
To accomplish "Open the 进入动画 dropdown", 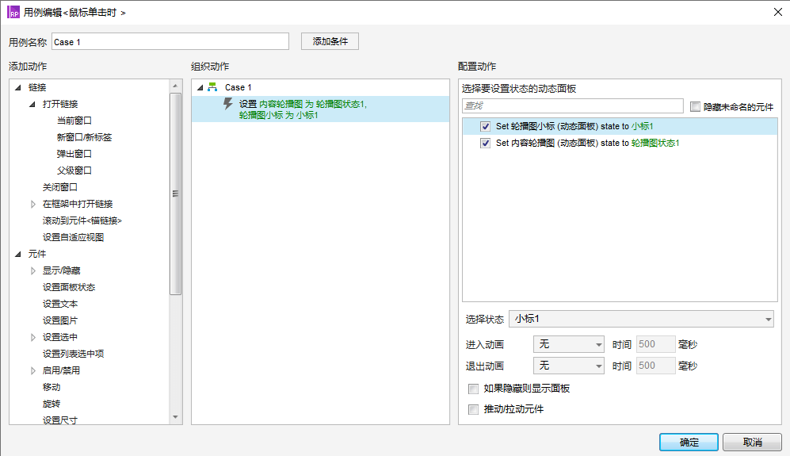I will pos(568,344).
